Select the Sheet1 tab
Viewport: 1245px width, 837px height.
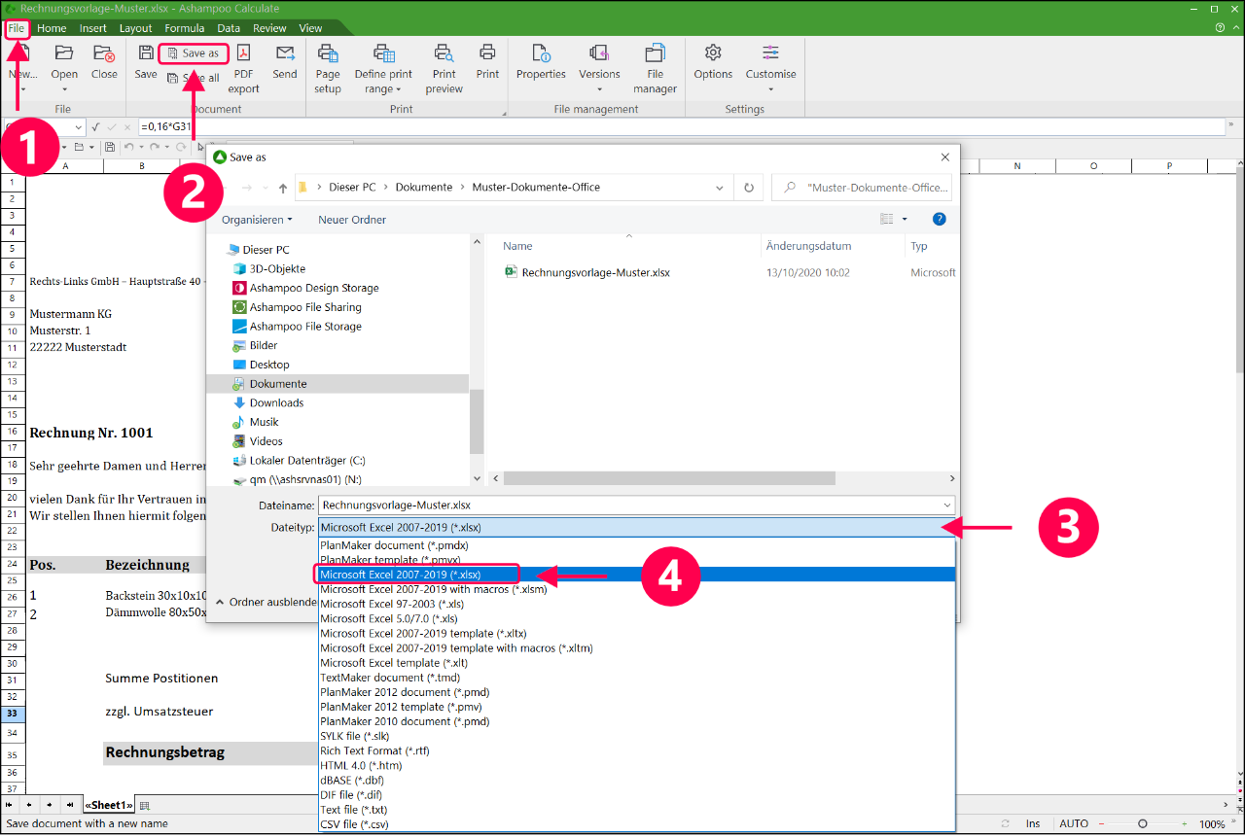[x=109, y=805]
